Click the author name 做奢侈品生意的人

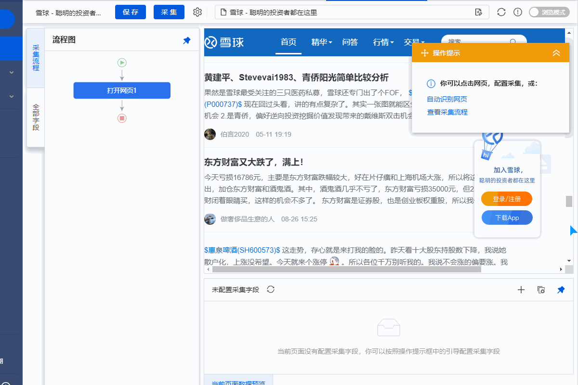[x=248, y=219]
